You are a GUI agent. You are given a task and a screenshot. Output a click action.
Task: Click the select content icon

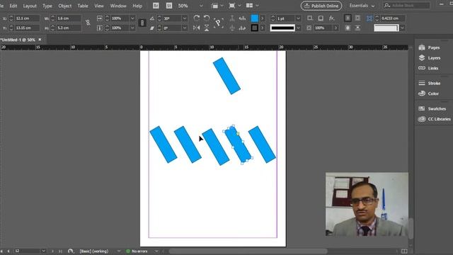pos(232,28)
